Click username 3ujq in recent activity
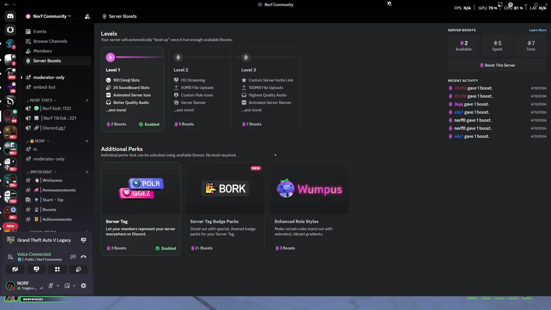The image size is (551, 310). [x=459, y=104]
